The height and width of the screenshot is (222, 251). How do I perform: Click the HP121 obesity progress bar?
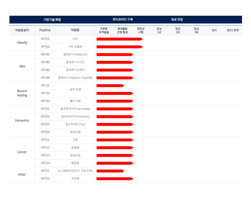pyautogui.click(x=119, y=39)
